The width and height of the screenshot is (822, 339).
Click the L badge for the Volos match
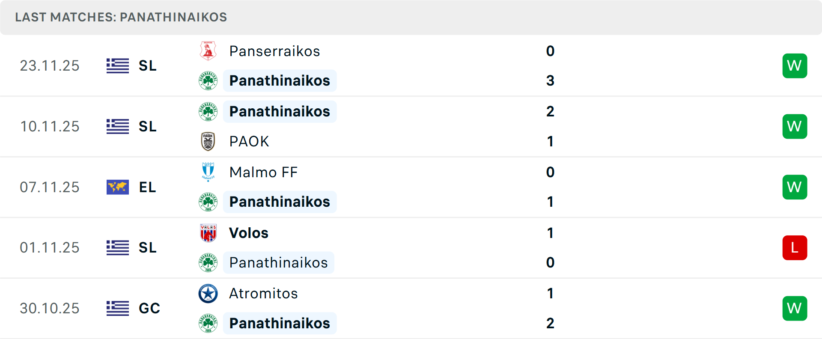[x=795, y=247]
